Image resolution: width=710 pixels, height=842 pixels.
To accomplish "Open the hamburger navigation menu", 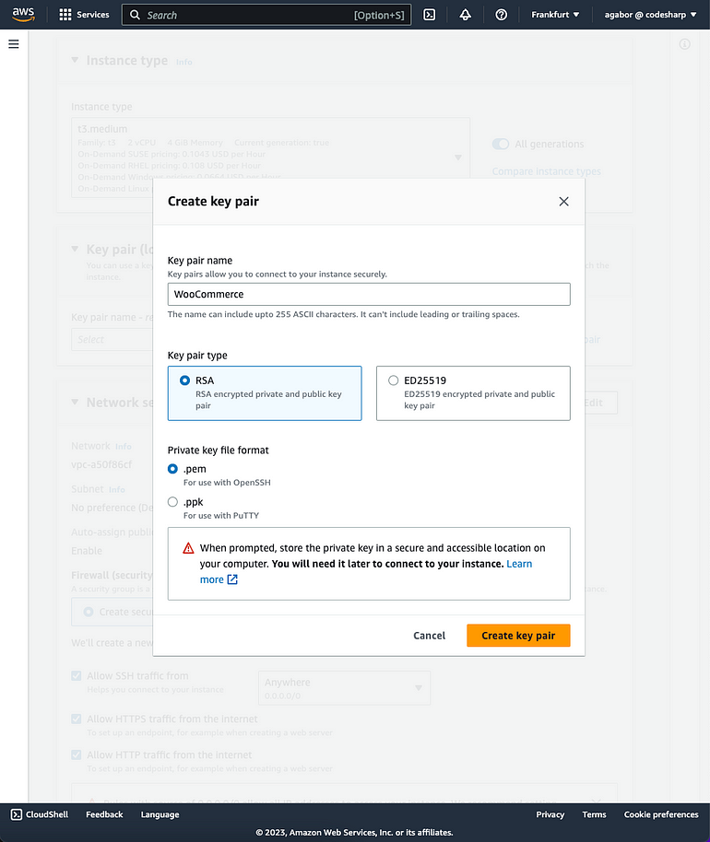I will click(x=14, y=44).
